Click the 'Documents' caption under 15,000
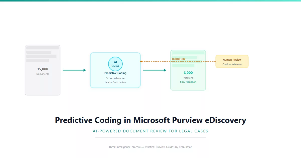Viewport: 301px width, 158px height. pos(43,74)
